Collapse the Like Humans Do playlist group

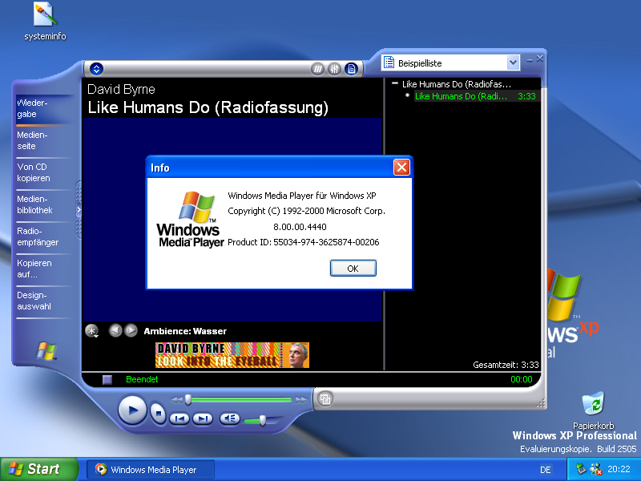[395, 83]
